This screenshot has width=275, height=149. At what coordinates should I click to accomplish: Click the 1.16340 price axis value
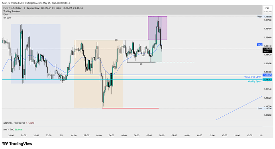(x=268, y=89)
